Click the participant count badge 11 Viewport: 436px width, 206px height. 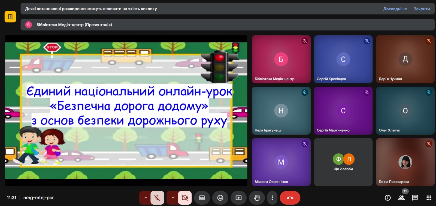[x=405, y=191]
